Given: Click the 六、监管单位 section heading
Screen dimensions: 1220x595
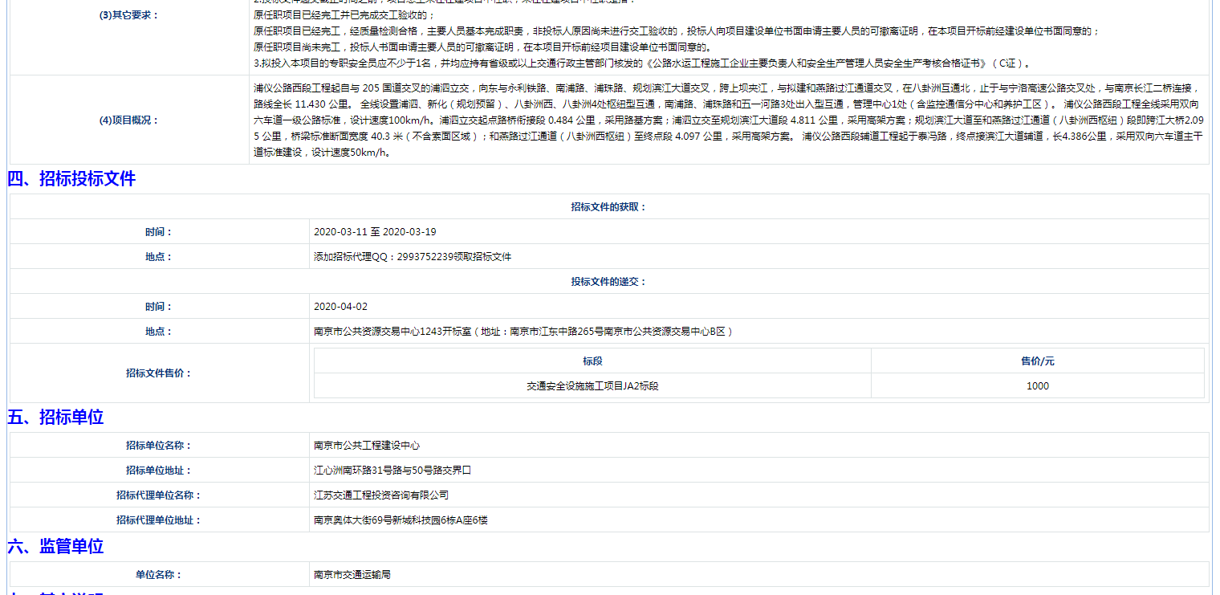Looking at the screenshot, I should pos(55,547).
